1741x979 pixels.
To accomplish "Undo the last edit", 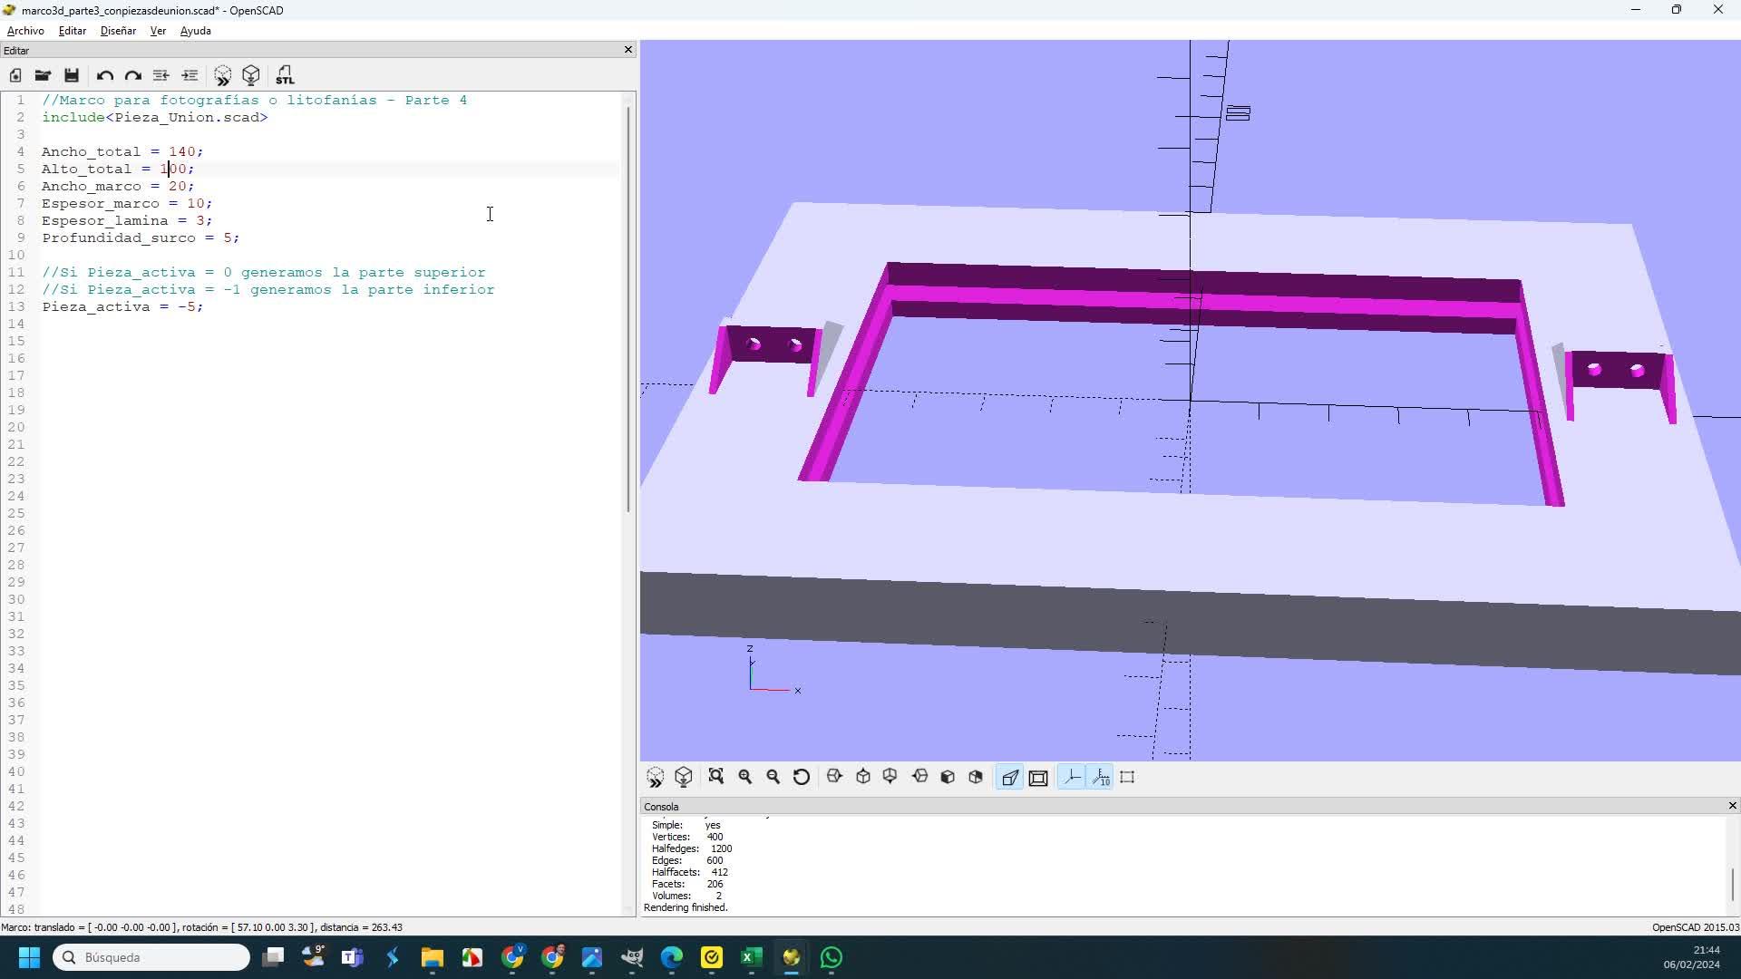I will [x=105, y=75].
